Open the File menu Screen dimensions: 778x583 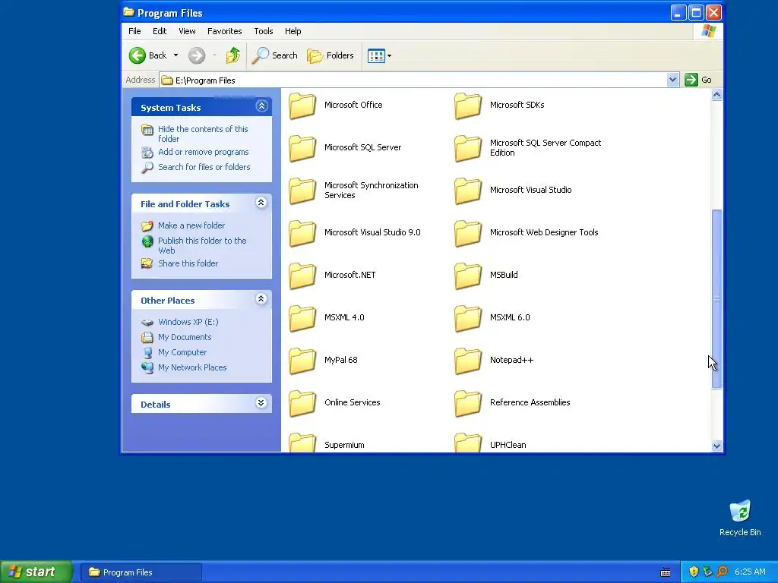134,31
